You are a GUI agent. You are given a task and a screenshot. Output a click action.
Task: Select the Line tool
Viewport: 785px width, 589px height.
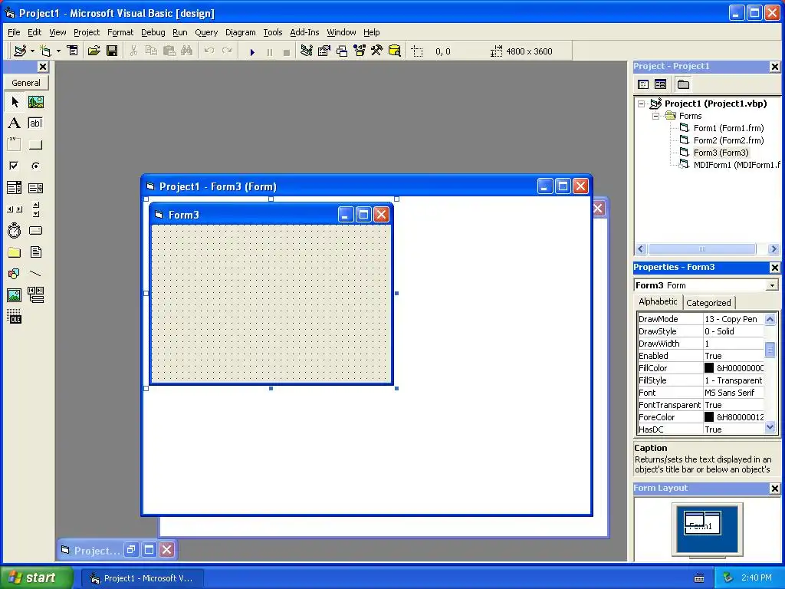(x=35, y=274)
